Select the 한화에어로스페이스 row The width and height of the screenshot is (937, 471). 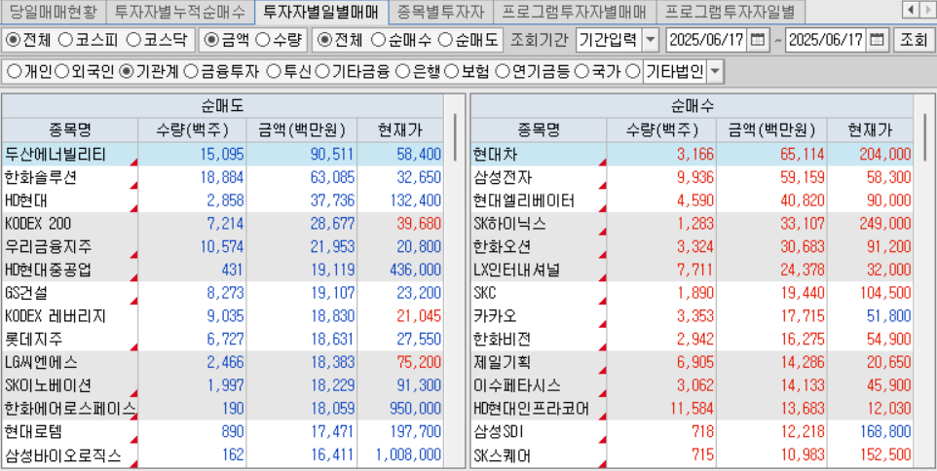(x=222, y=409)
